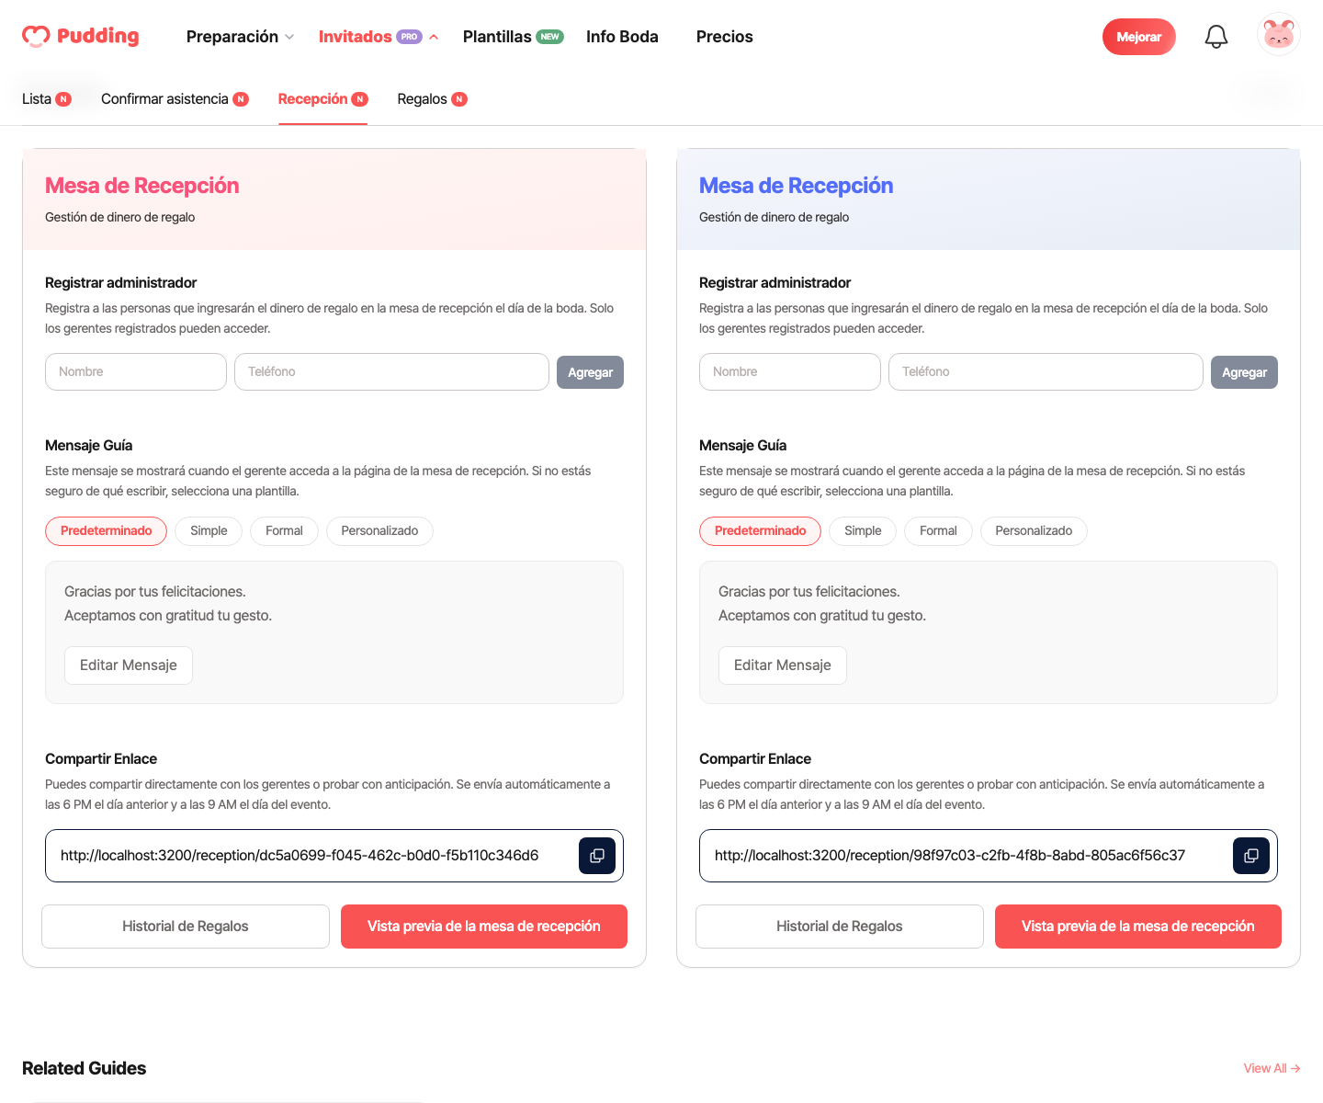
Task: Select Simple template in the blue card
Action: (x=863, y=531)
